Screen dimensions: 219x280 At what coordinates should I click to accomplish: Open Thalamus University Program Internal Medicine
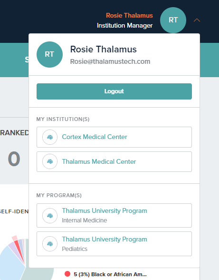114,215
